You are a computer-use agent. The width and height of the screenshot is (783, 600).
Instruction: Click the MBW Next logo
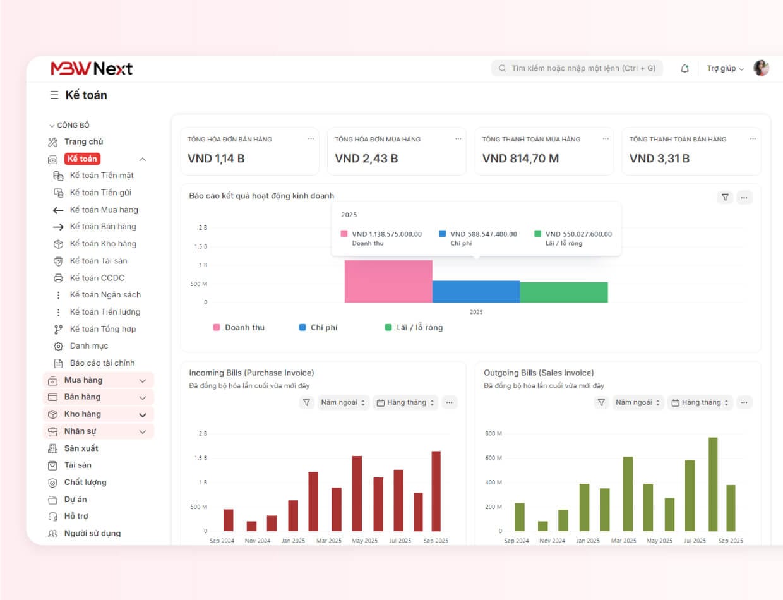92,68
